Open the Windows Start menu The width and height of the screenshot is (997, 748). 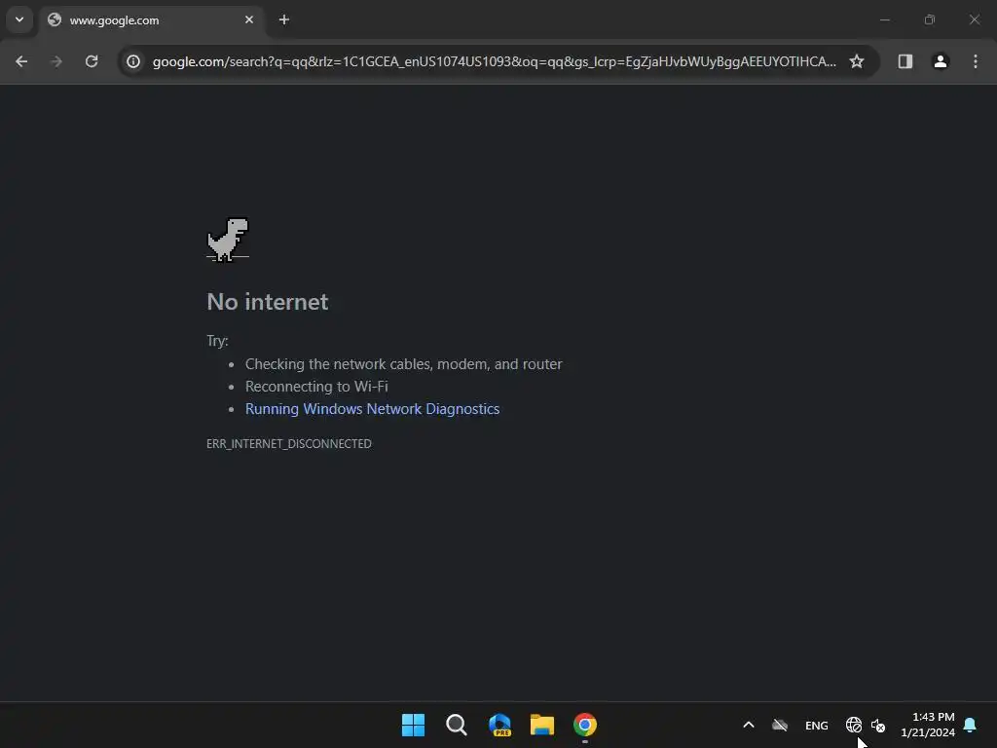[413, 725]
